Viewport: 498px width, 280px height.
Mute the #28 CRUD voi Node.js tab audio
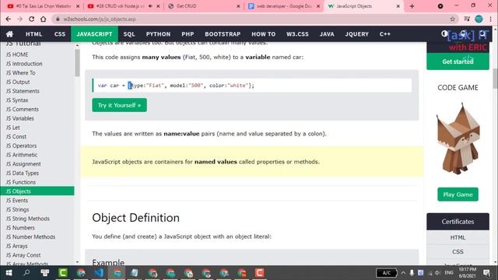point(150,6)
